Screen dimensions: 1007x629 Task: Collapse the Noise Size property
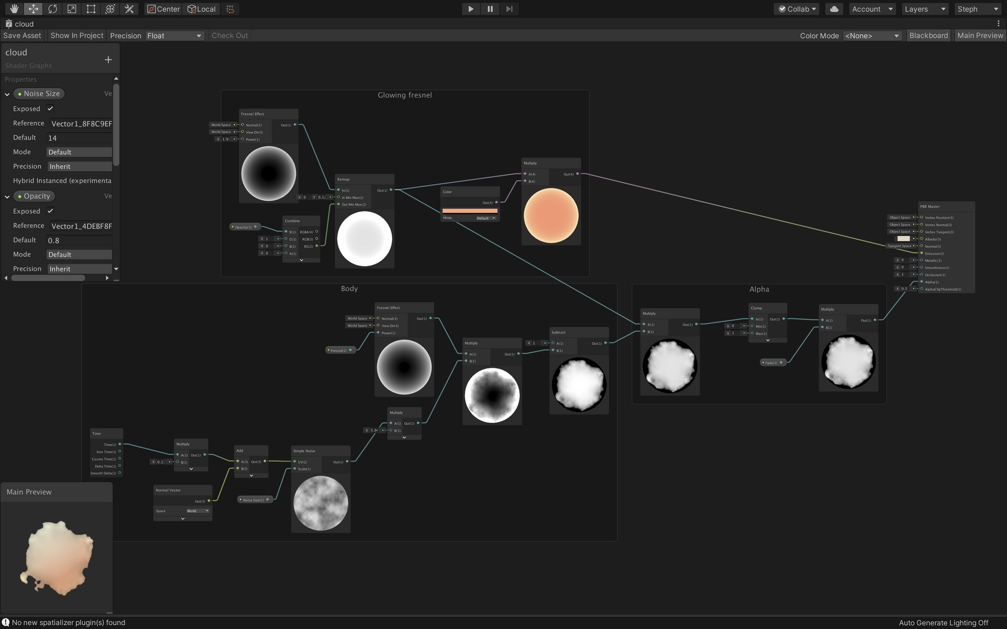point(7,94)
